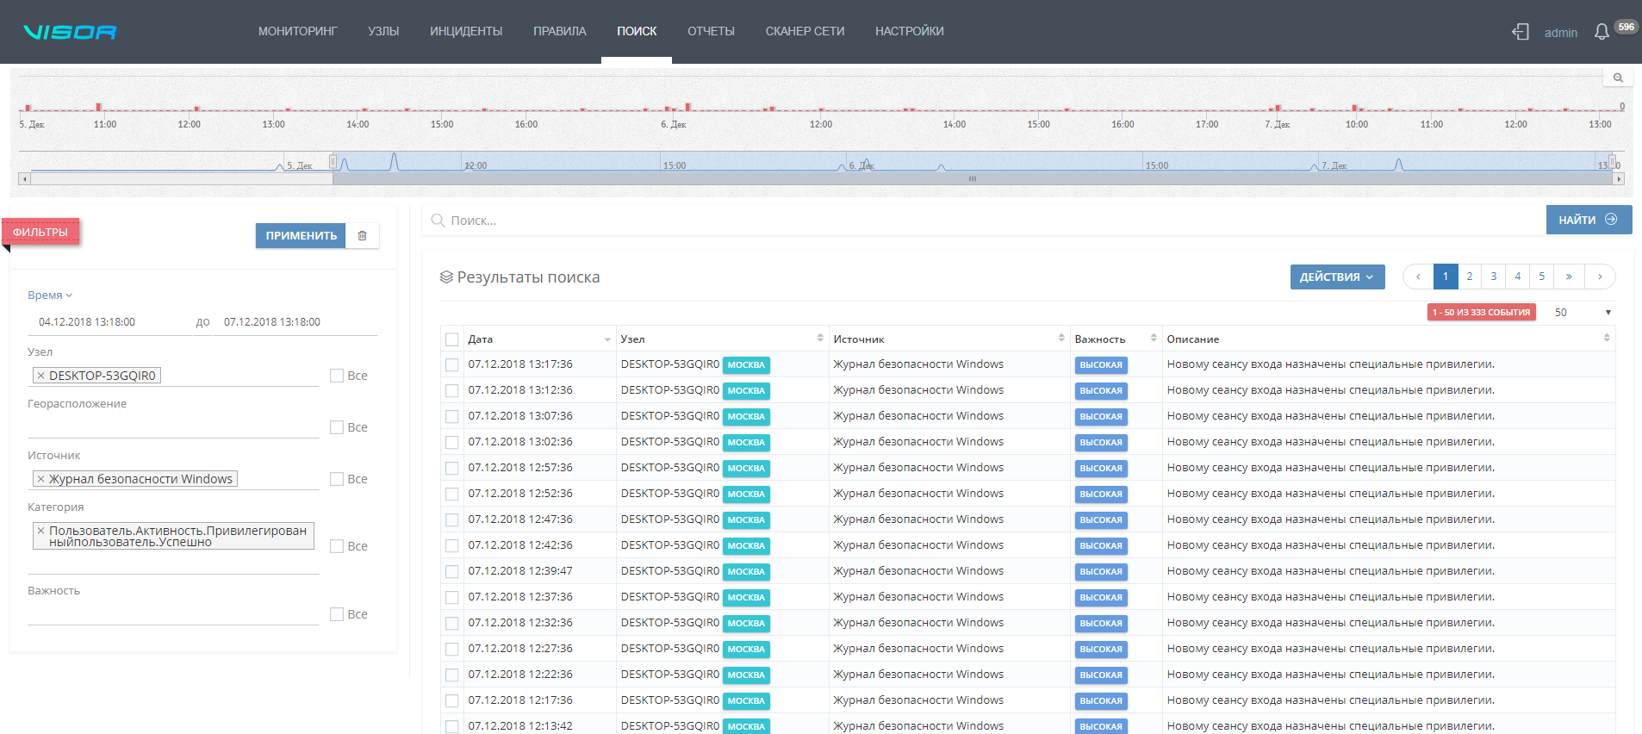Viewport: 1642px width, 734px height.
Task: Click the chart zoom magnifier icon
Action: [1618, 78]
